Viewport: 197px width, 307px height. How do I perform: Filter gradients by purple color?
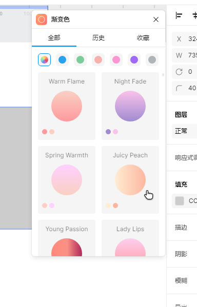(x=134, y=60)
